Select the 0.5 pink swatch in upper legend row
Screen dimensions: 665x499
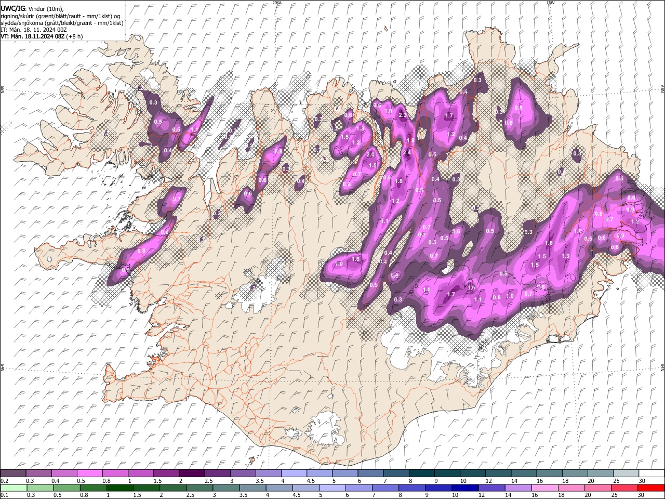click(89, 474)
